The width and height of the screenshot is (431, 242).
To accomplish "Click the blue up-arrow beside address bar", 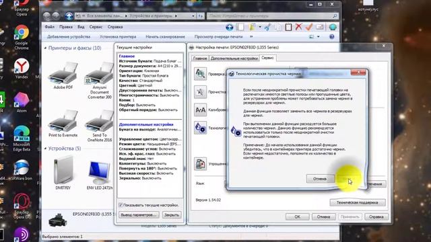I will [x=69, y=16].
